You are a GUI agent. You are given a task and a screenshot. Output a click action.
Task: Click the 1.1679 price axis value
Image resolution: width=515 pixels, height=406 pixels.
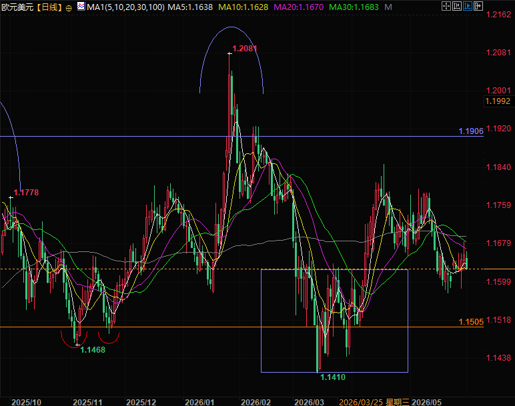(x=498, y=243)
